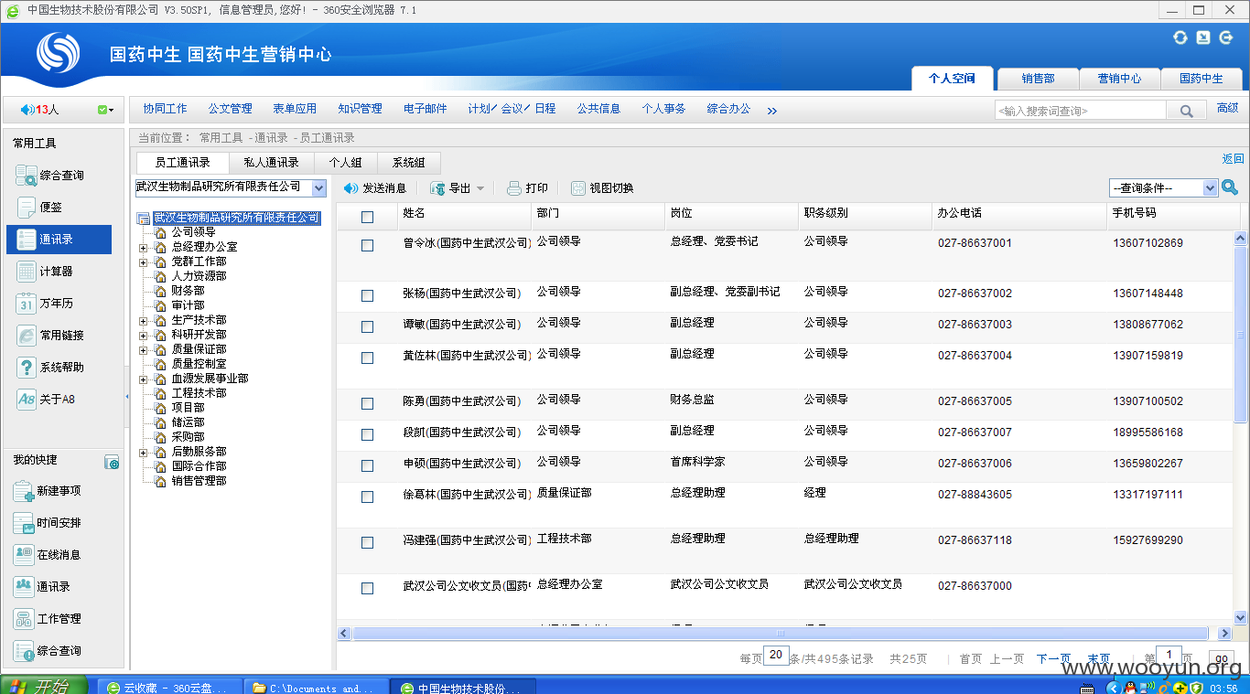Click the online users 13人 speaker icon
Viewport: 1250px width, 694px height.
pyautogui.click(x=27, y=110)
